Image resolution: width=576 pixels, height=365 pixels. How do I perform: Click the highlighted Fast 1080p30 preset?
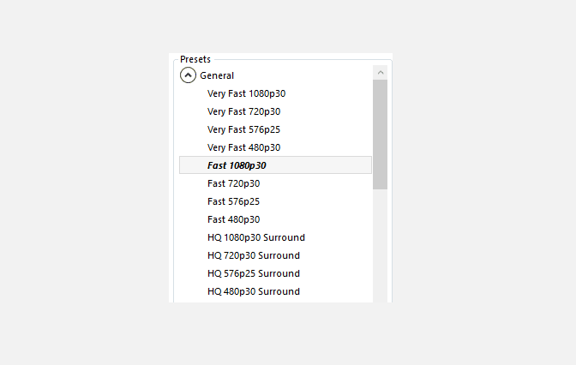point(237,165)
